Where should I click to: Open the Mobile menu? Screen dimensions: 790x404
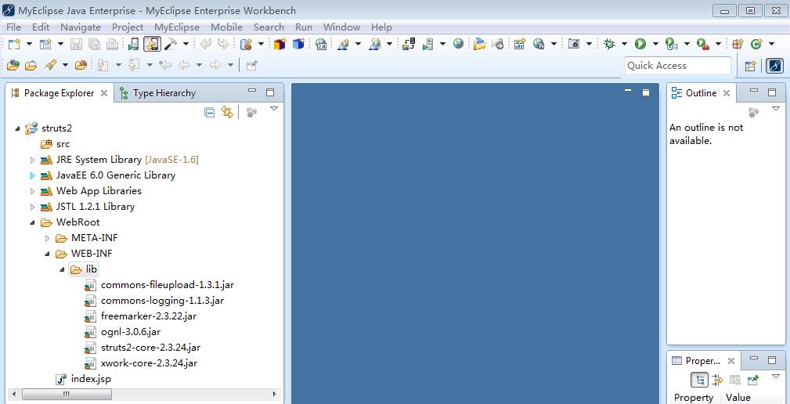[x=227, y=27]
